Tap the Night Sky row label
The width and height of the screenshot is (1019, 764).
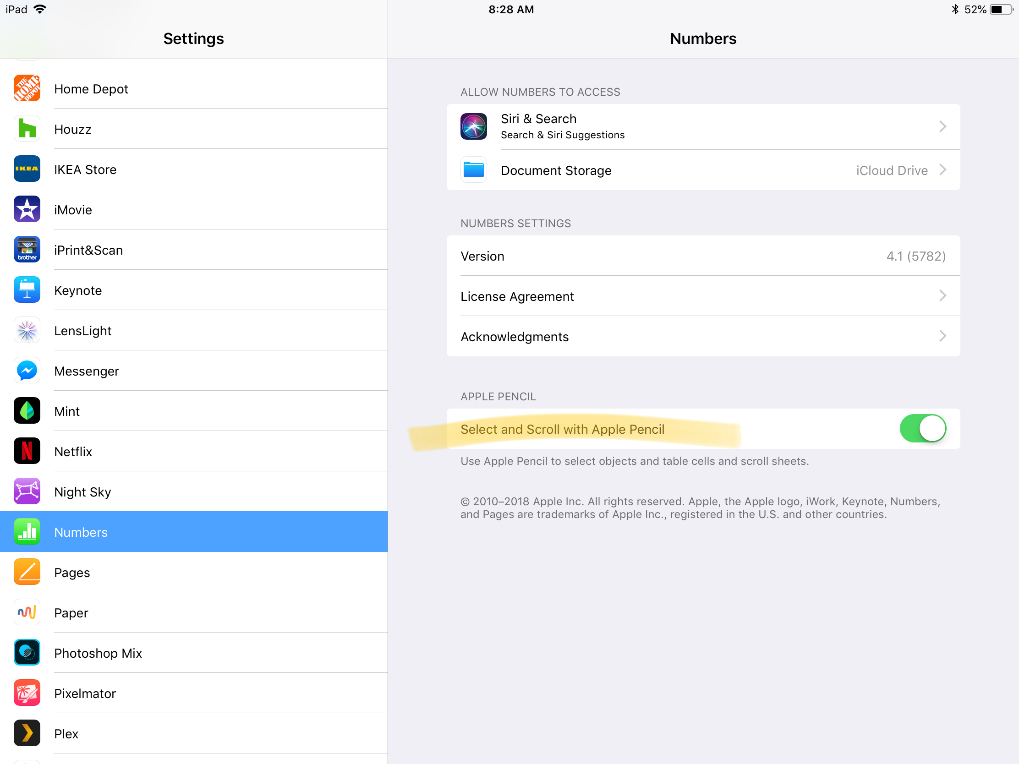point(82,492)
